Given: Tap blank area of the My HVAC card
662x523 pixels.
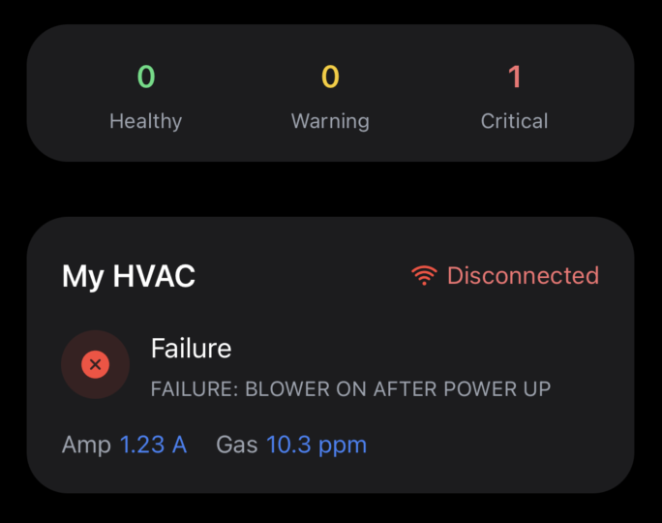Looking at the screenshot, I should point(503,446).
